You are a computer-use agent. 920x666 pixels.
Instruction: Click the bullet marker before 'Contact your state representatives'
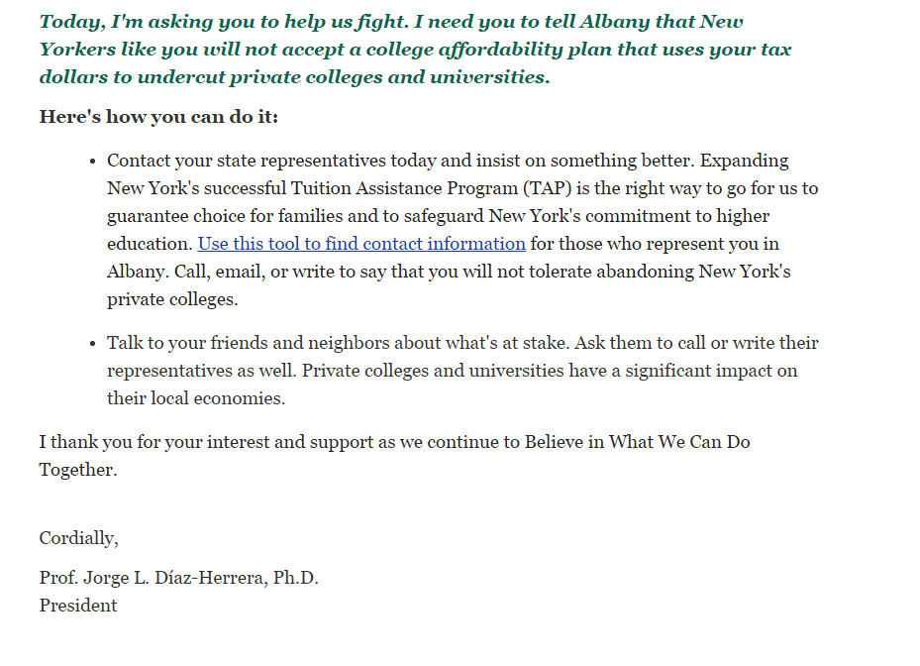[92, 161]
